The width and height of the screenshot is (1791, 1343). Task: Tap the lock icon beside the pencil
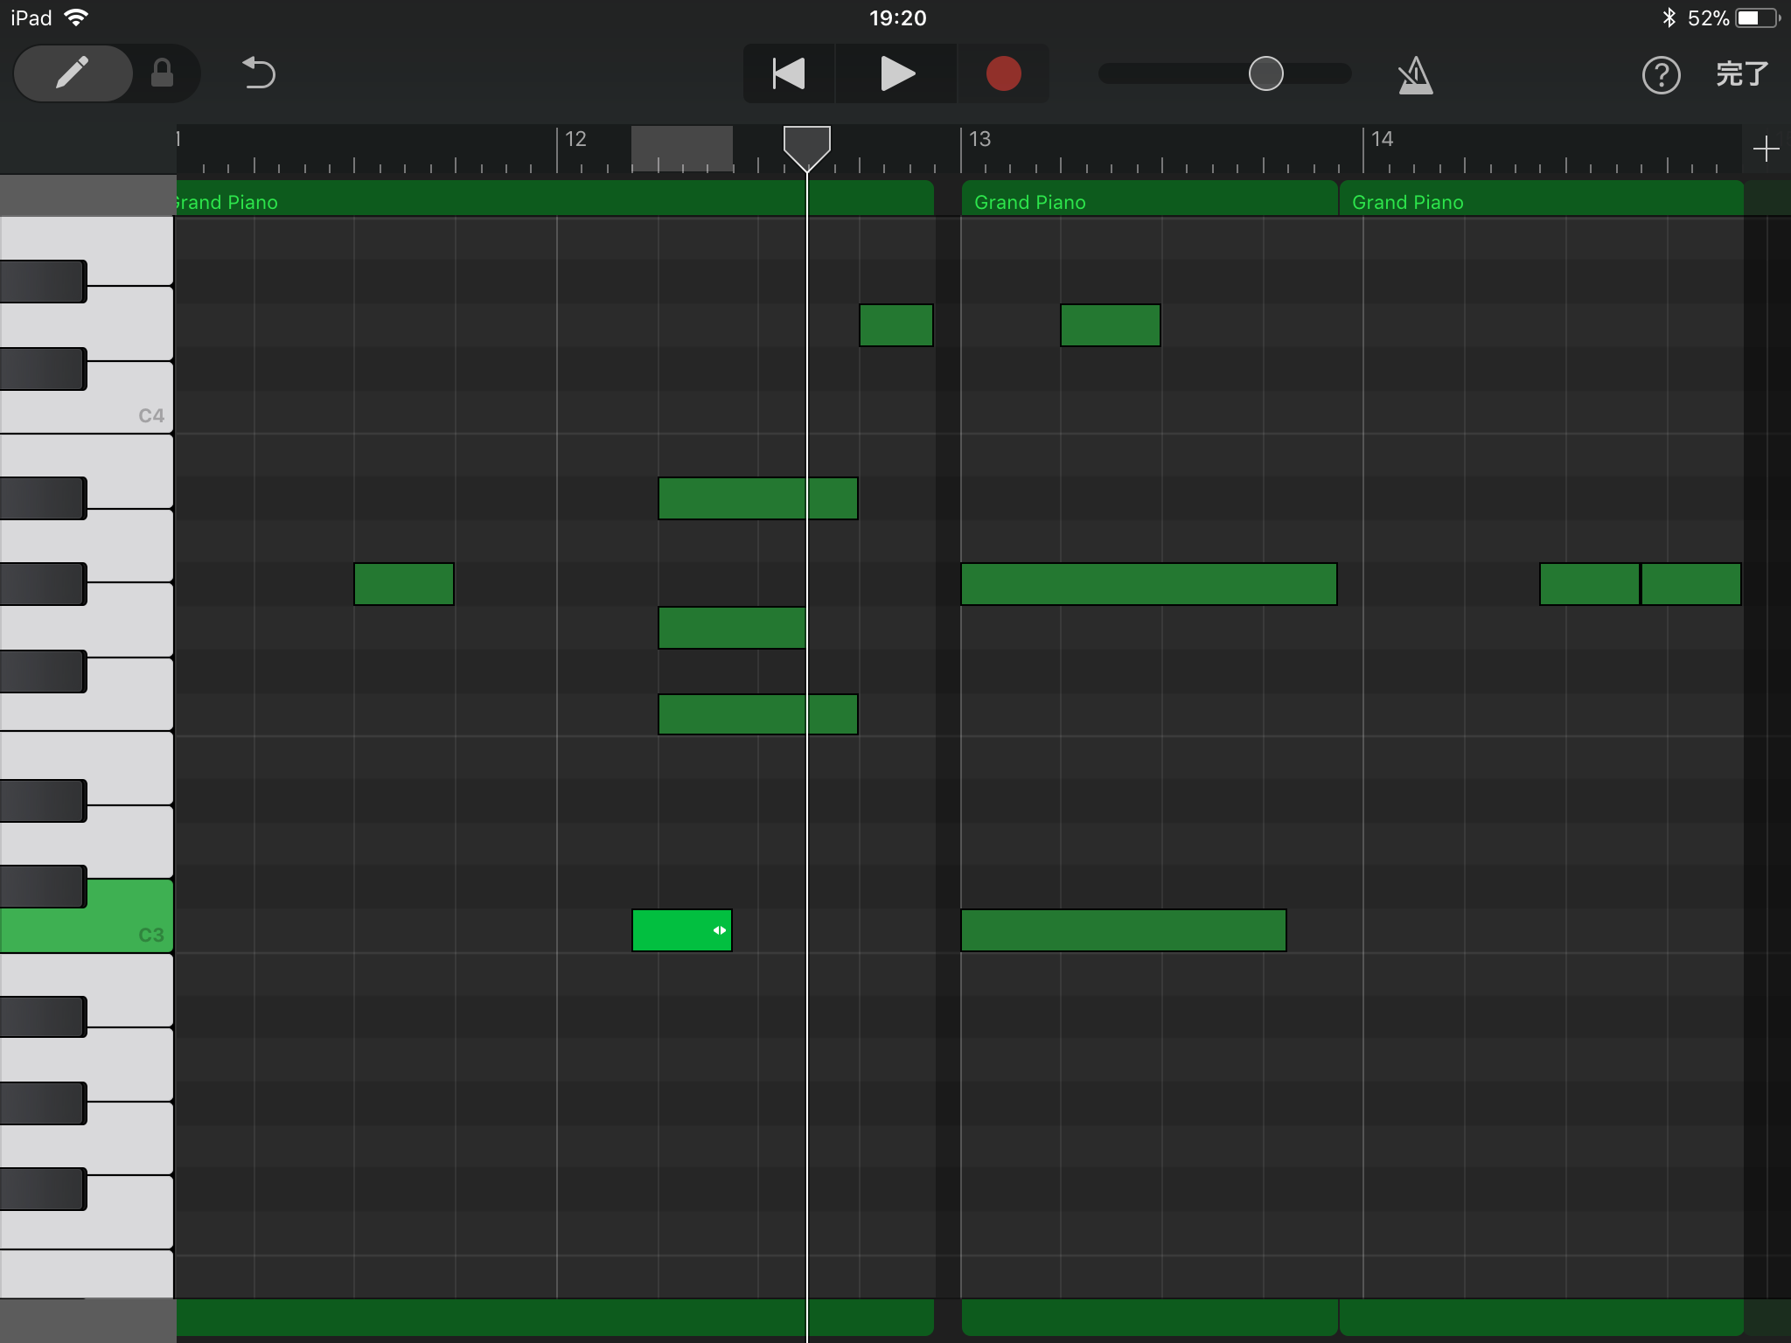click(x=162, y=73)
